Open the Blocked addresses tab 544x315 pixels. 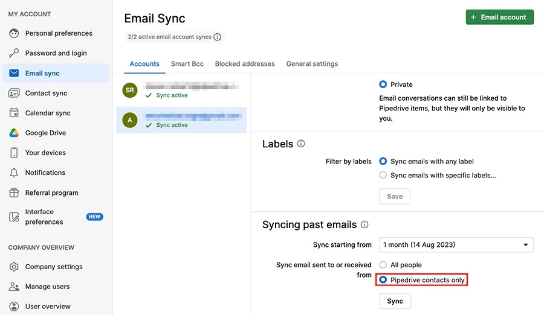pyautogui.click(x=245, y=64)
